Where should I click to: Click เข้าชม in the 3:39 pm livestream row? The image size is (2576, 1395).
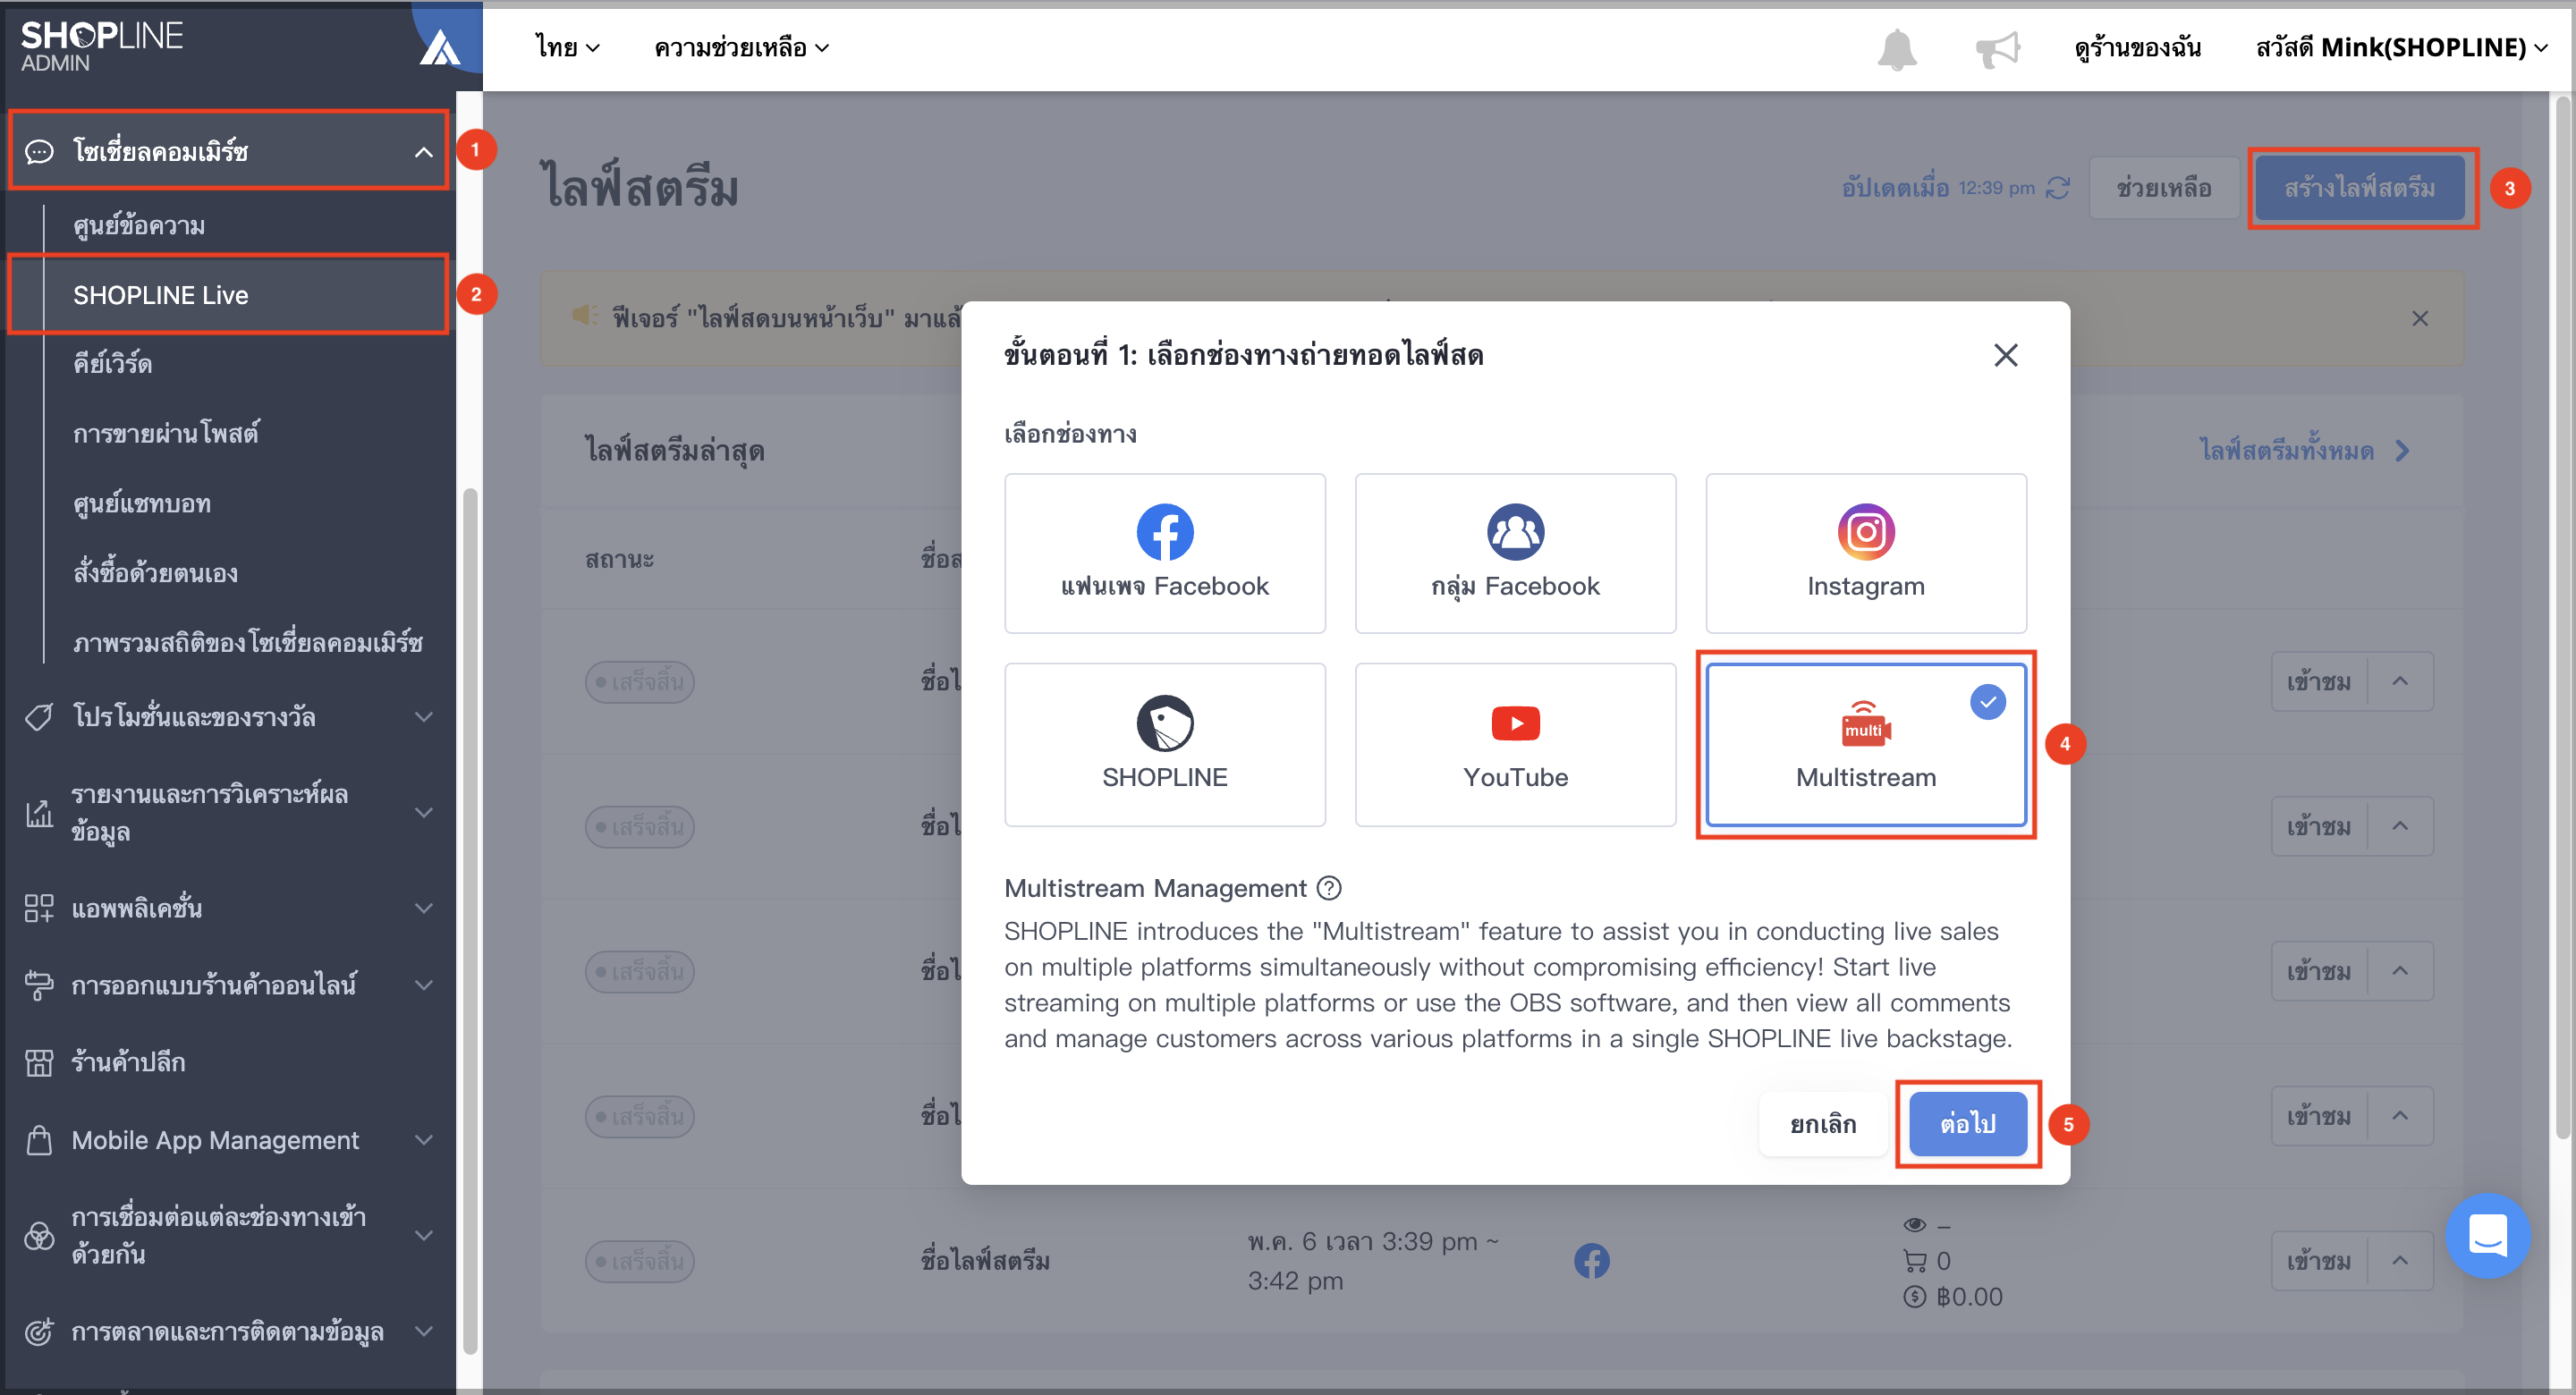click(2318, 1260)
